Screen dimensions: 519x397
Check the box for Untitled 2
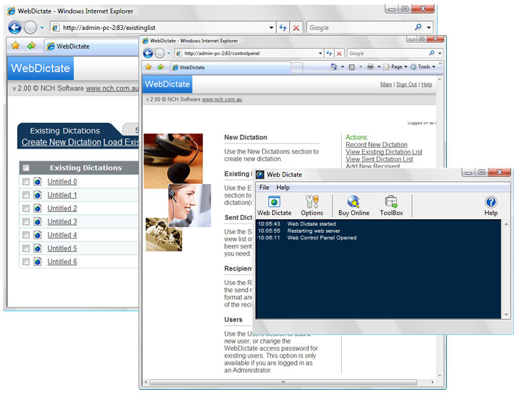pos(26,208)
